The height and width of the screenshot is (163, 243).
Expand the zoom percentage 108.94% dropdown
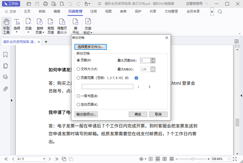point(229,159)
